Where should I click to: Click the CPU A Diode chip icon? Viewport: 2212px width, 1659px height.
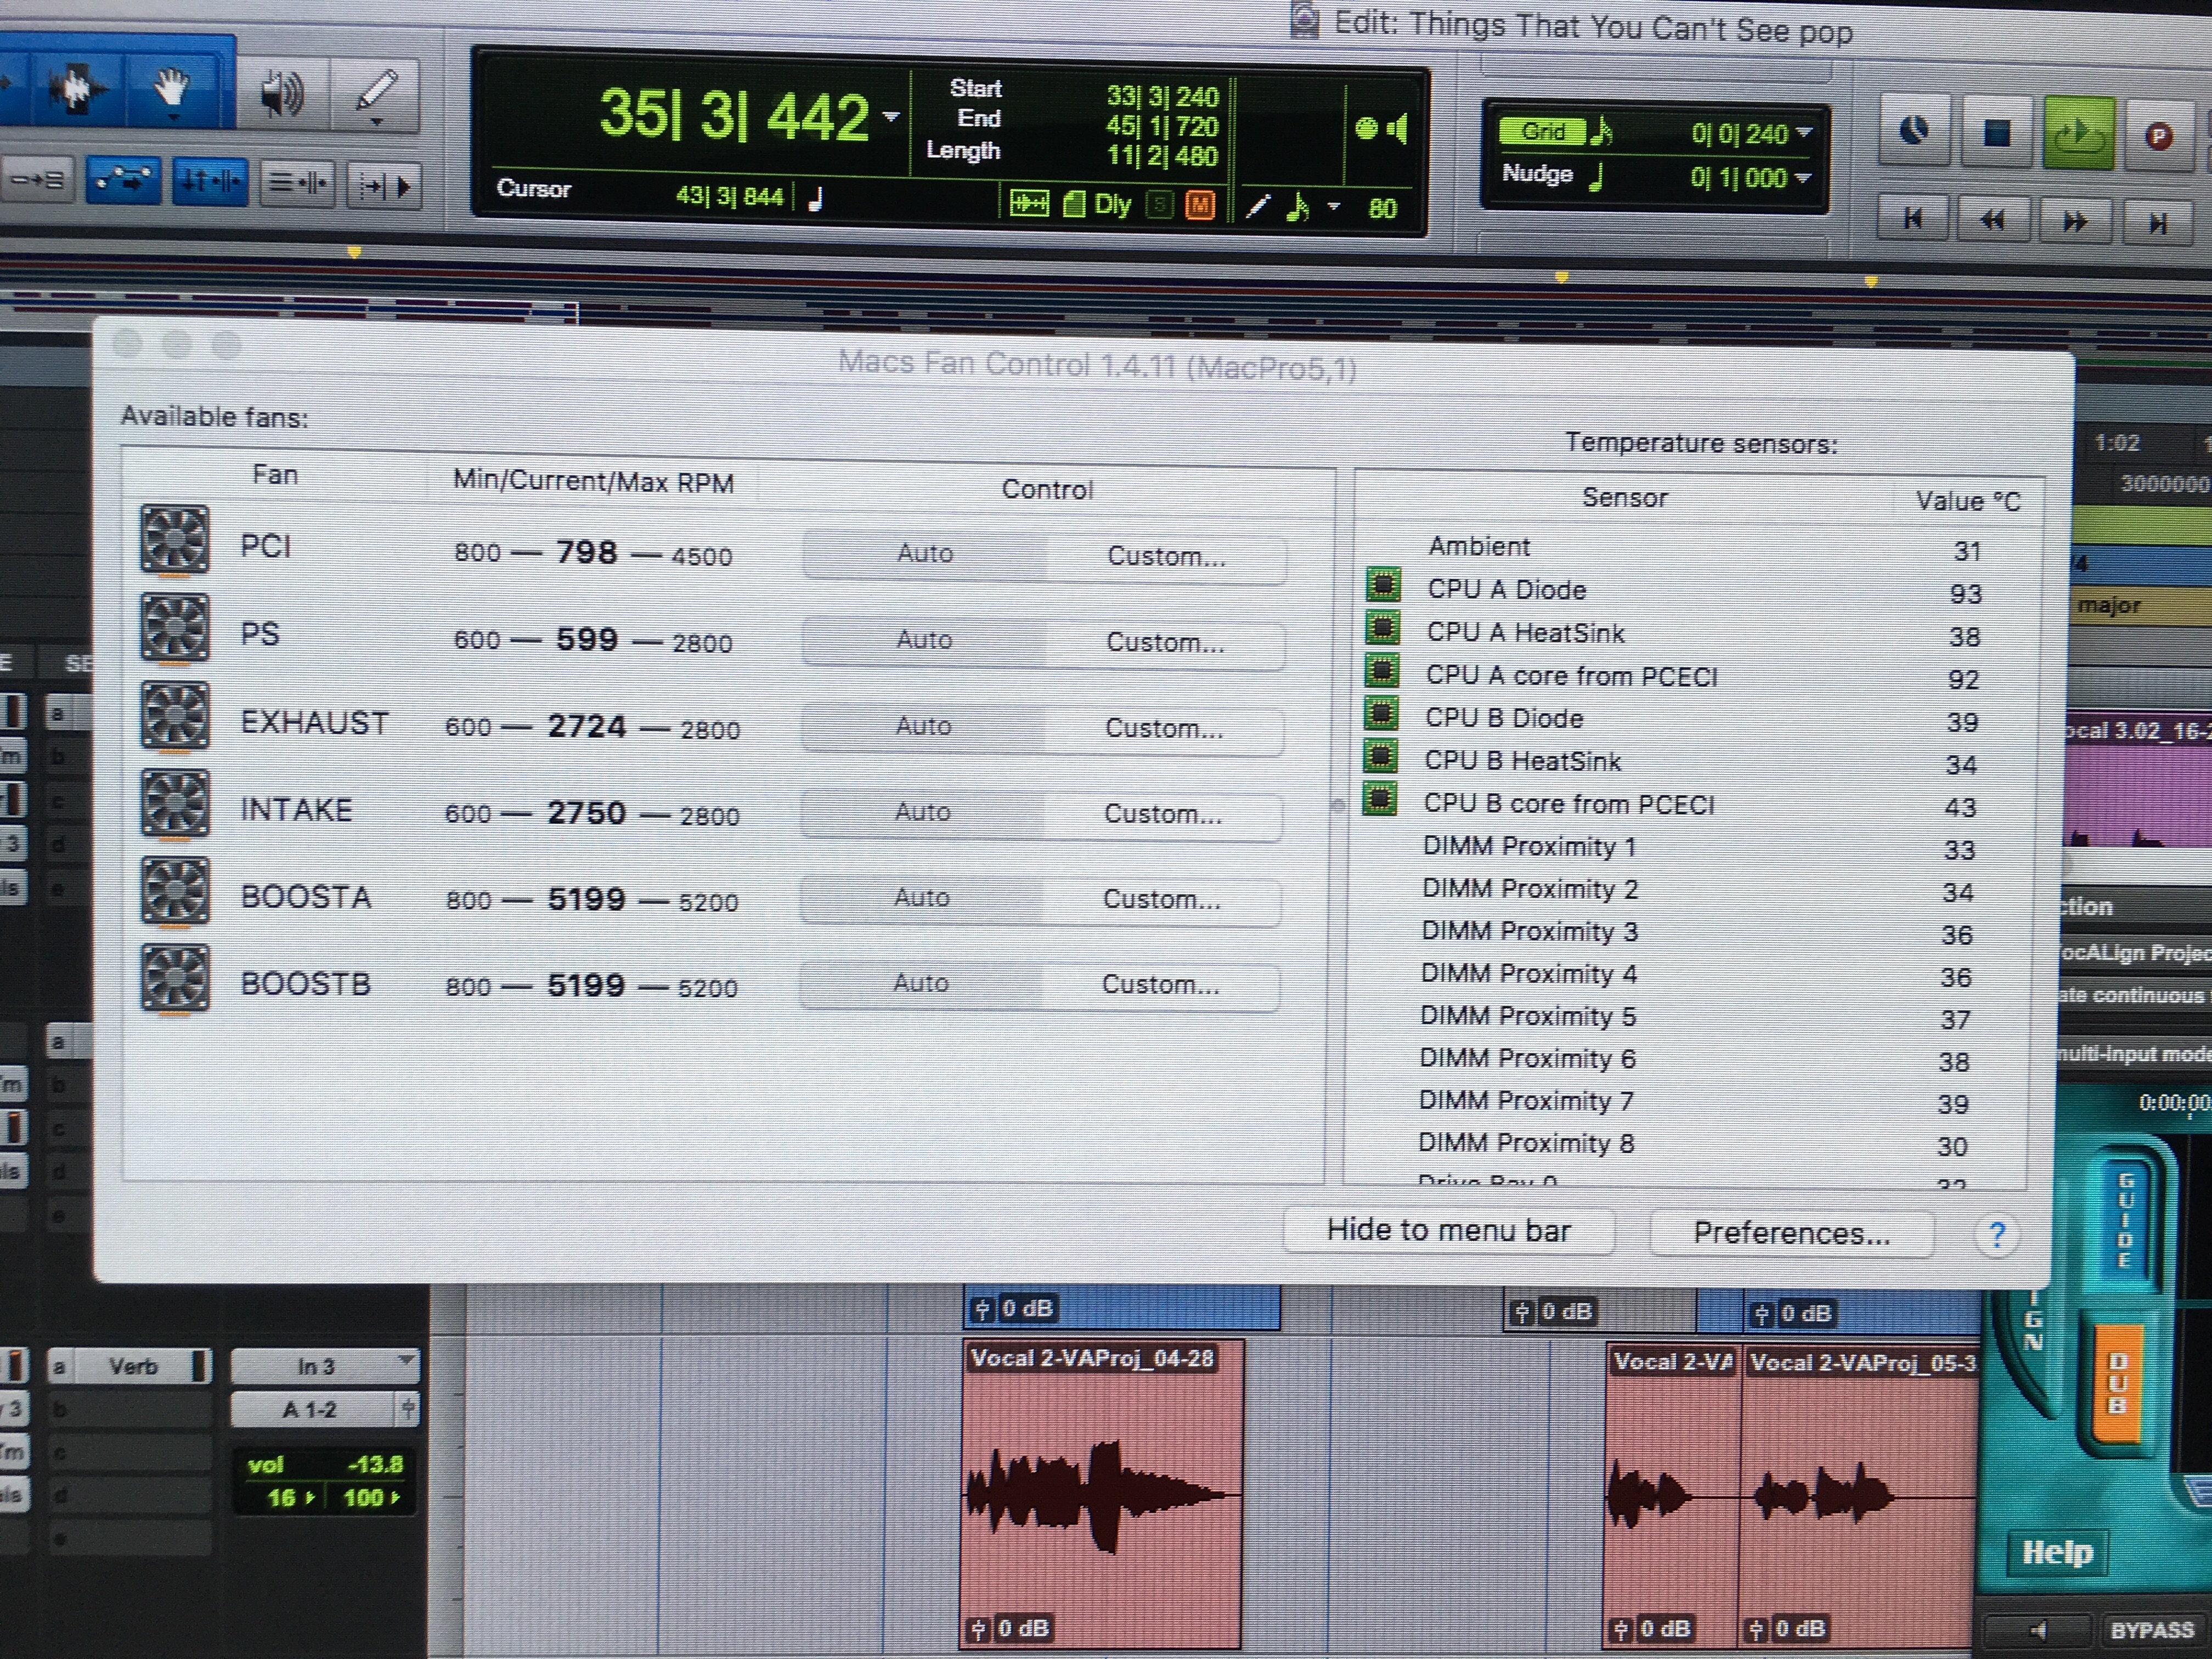click(1383, 584)
